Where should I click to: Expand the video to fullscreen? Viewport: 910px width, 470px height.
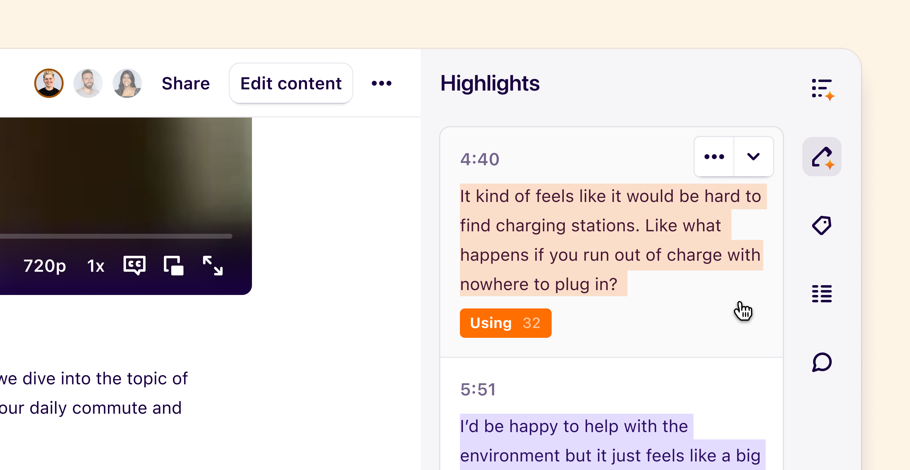(x=213, y=266)
